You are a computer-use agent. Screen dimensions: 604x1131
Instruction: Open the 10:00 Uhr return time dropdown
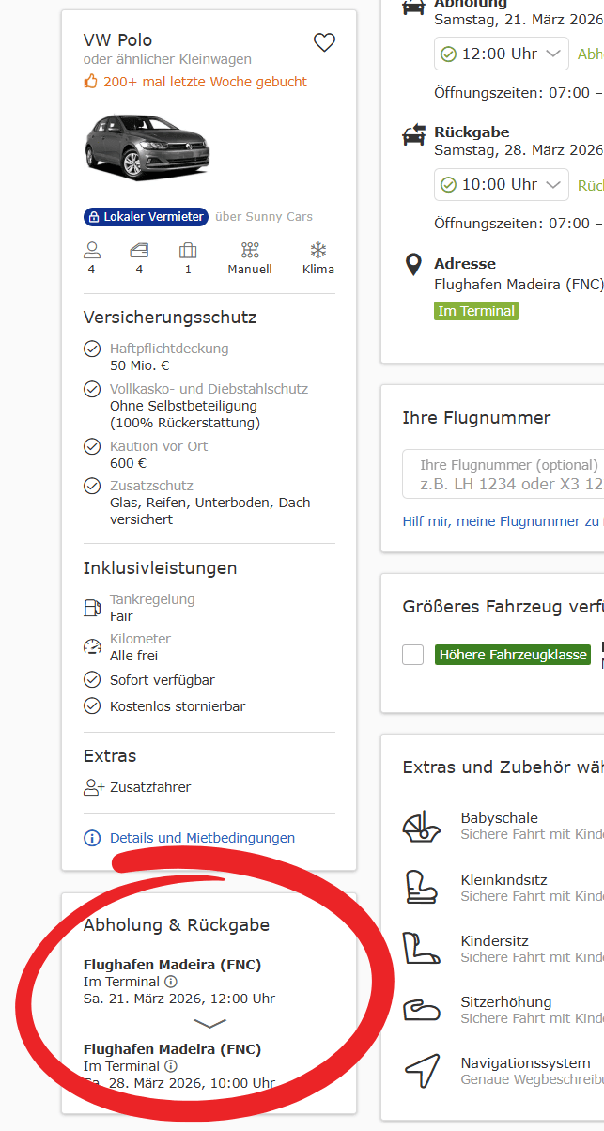click(502, 184)
